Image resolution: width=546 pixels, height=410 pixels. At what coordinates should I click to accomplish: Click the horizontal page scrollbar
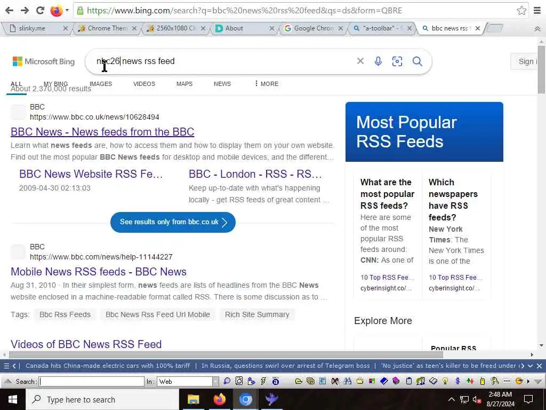click(226, 355)
